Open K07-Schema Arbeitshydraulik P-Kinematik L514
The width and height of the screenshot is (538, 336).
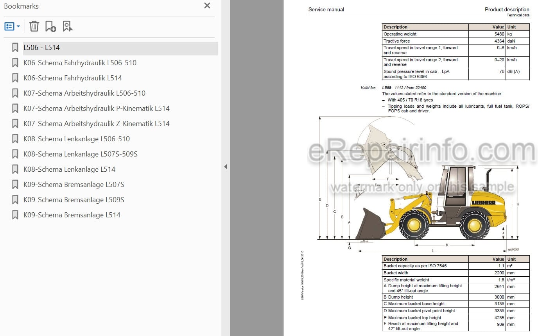click(x=97, y=108)
